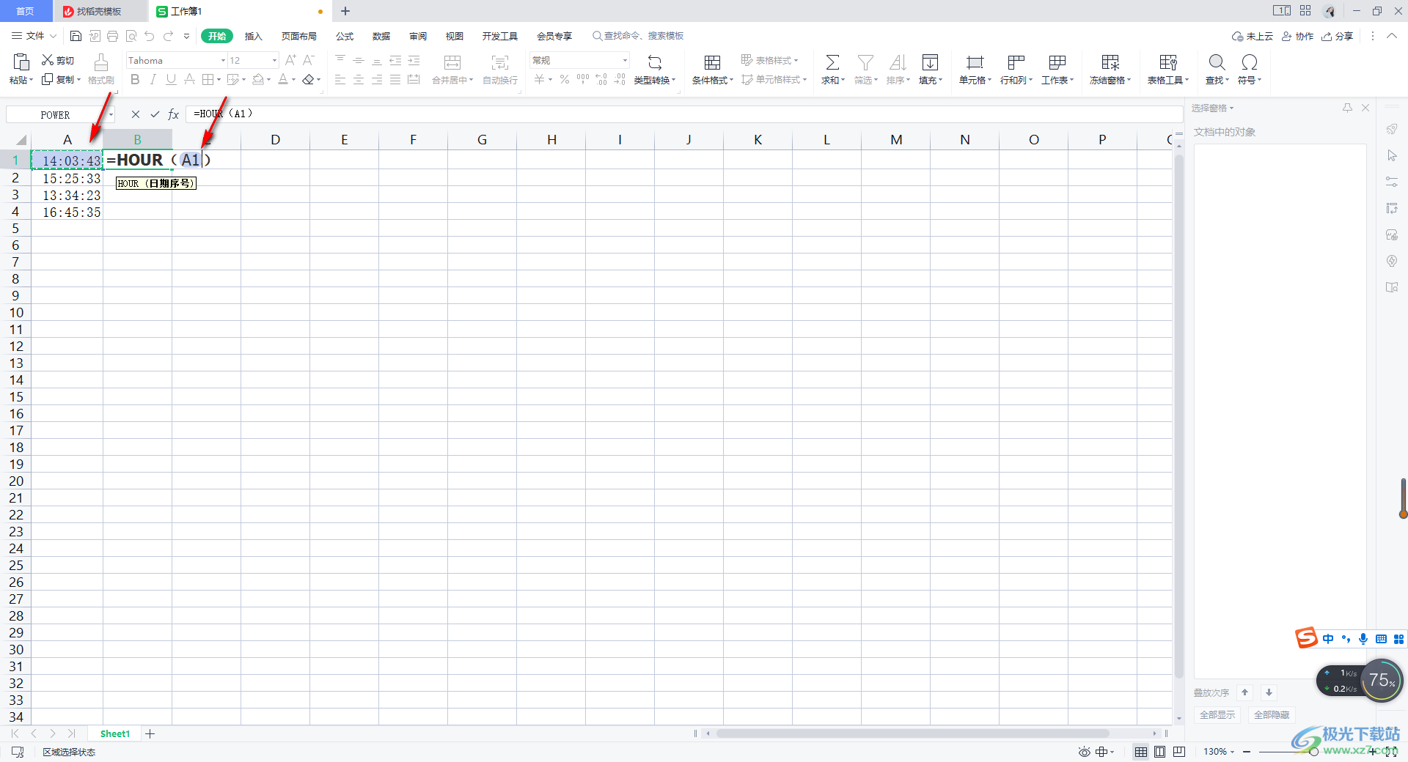Viewport: 1408px width, 762px height.
Task: Click percent style button
Action: (x=565, y=79)
